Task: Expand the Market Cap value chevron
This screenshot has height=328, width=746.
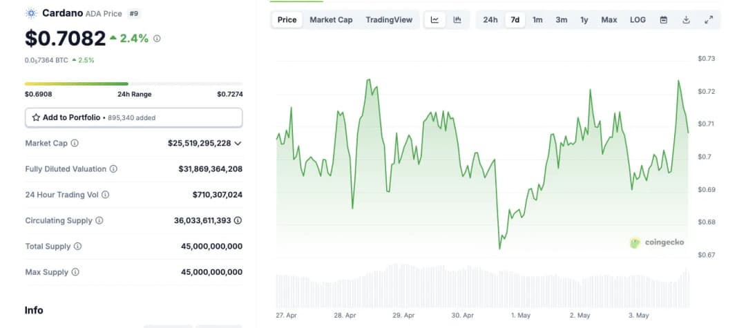Action: coord(238,143)
